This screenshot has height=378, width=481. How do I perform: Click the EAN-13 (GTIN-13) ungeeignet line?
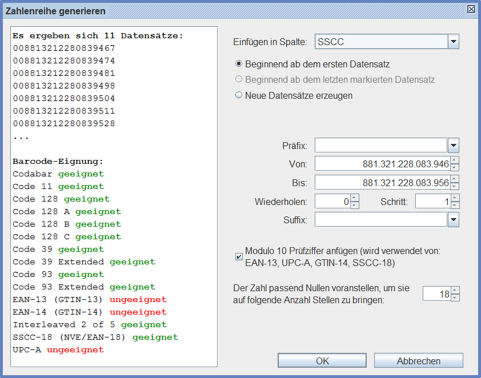pos(90,300)
